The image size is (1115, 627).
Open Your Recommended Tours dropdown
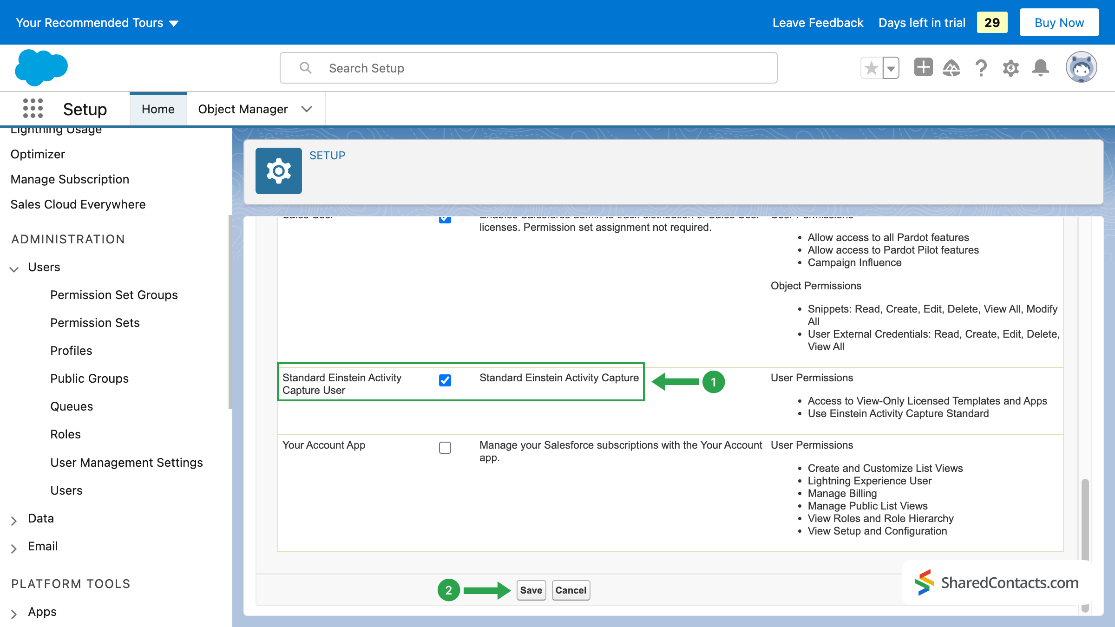point(97,23)
